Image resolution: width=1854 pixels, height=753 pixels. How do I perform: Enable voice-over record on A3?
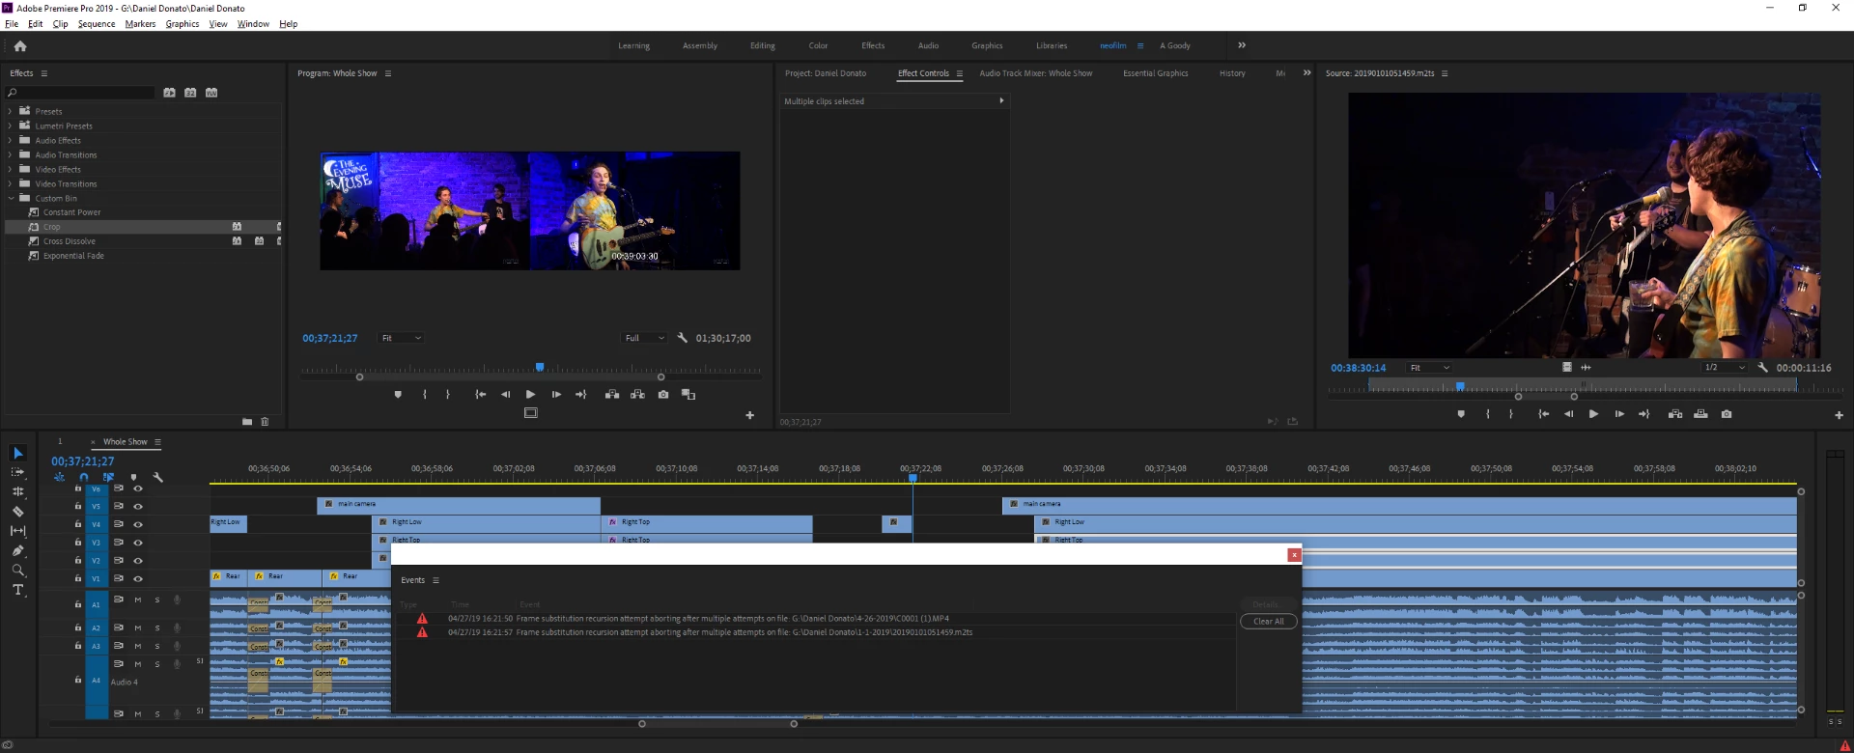point(177,646)
